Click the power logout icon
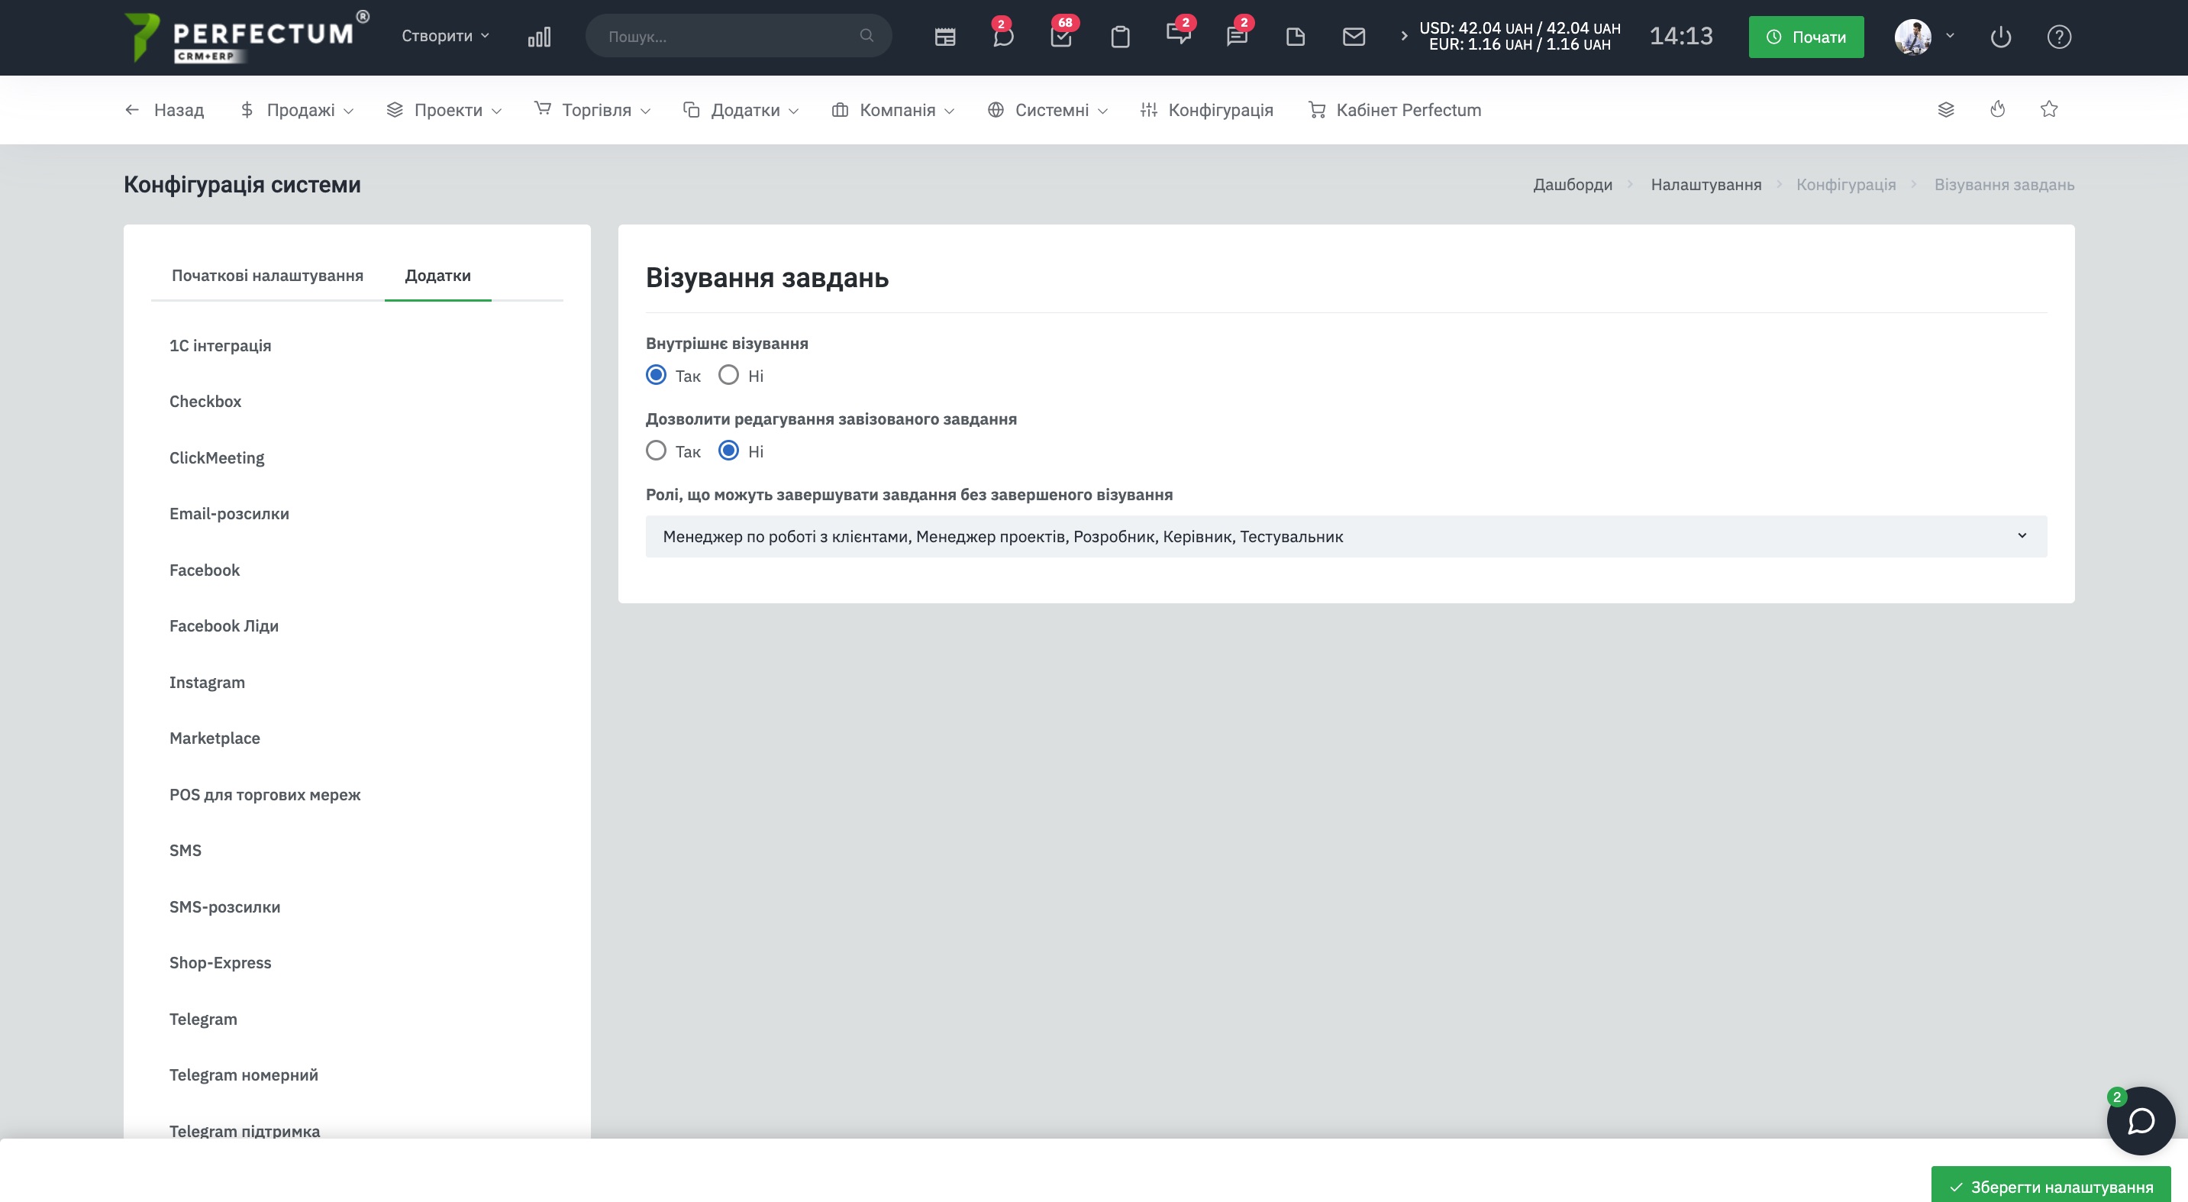 (x=2000, y=37)
